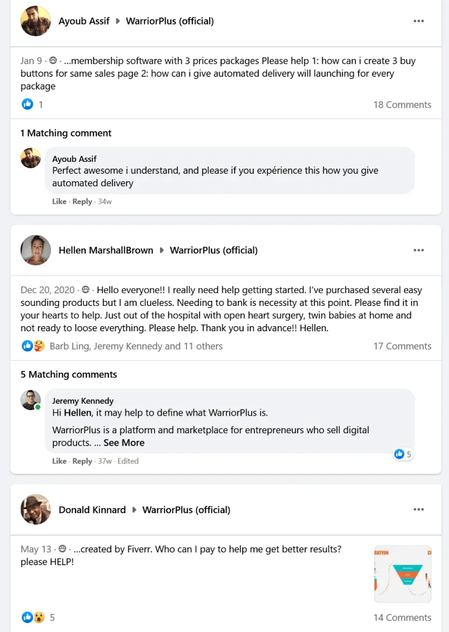Click Ayoub Assif's profile picture in post header
Image resolution: width=449 pixels, height=632 pixels.
tap(36, 22)
